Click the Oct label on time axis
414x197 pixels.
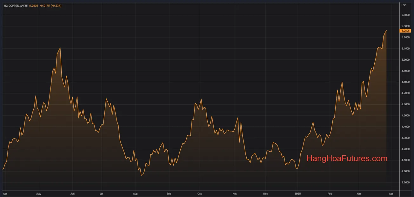199,194
